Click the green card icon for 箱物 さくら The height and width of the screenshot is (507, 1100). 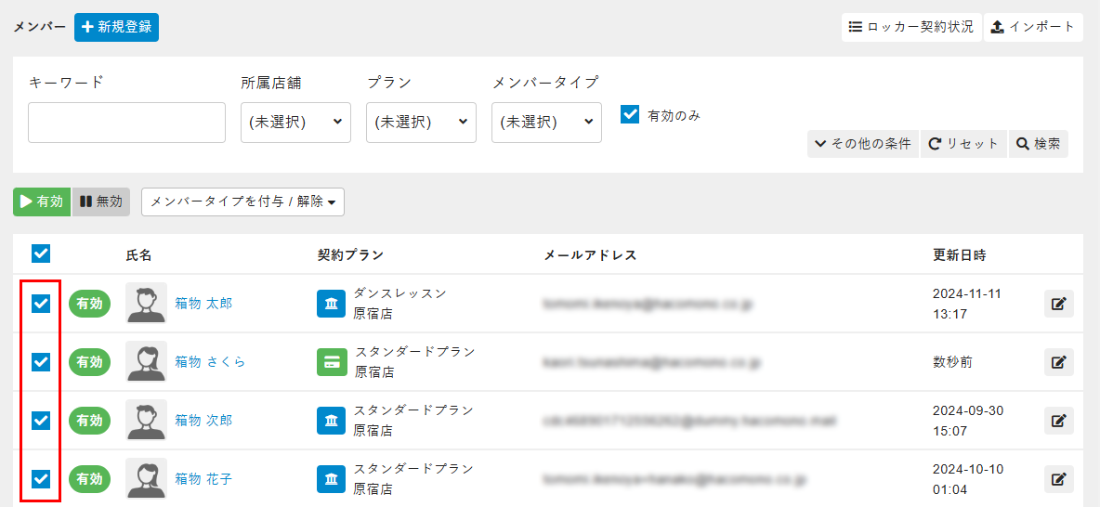pos(331,362)
